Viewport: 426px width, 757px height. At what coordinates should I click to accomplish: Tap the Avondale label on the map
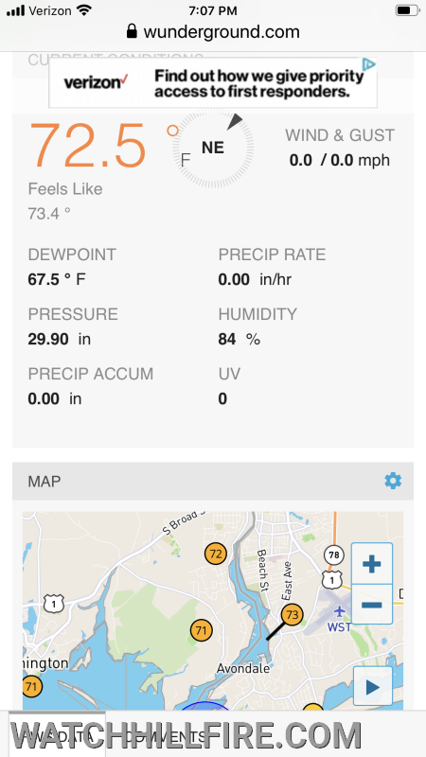point(243,669)
